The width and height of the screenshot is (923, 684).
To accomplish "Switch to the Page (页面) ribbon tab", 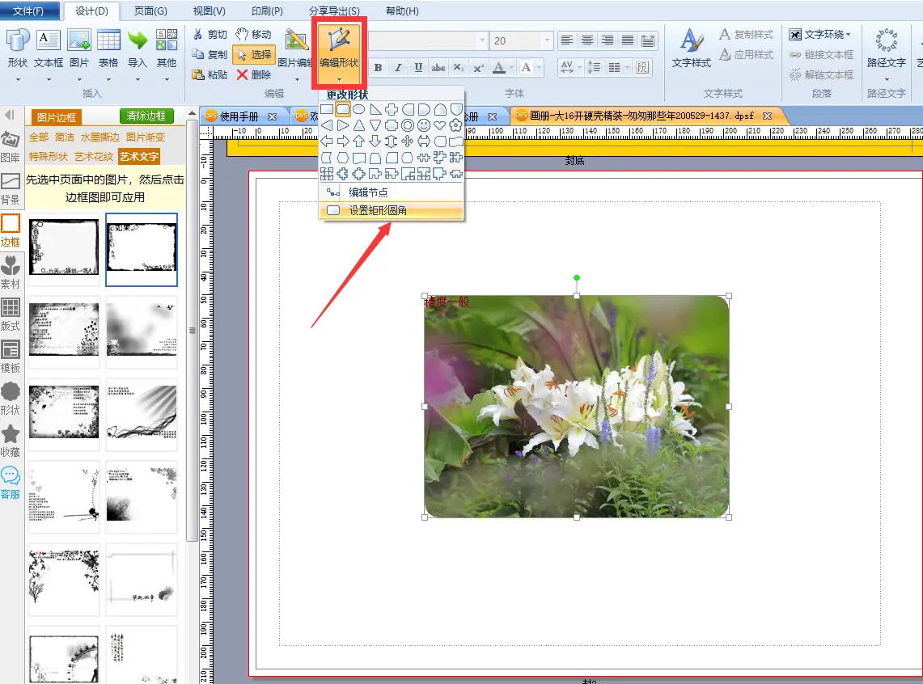I will pyautogui.click(x=150, y=11).
